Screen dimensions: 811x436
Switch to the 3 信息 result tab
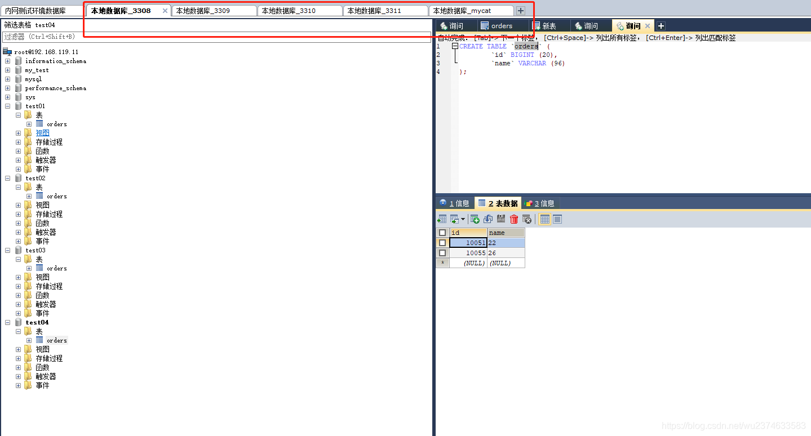[539, 203]
